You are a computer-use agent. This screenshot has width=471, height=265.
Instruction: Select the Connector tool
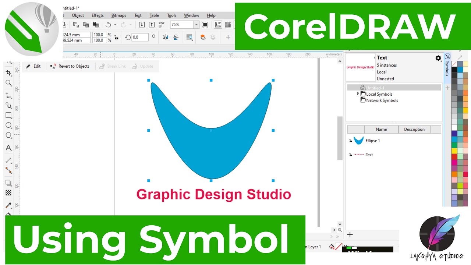[8, 170]
